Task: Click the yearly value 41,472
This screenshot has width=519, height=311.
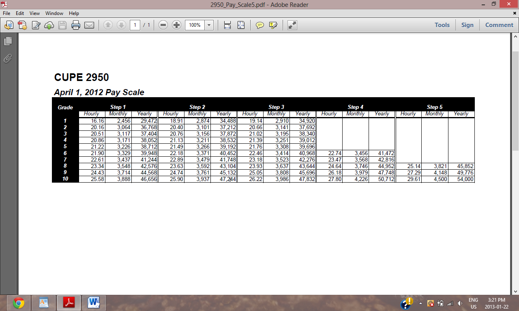Action: [x=386, y=153]
